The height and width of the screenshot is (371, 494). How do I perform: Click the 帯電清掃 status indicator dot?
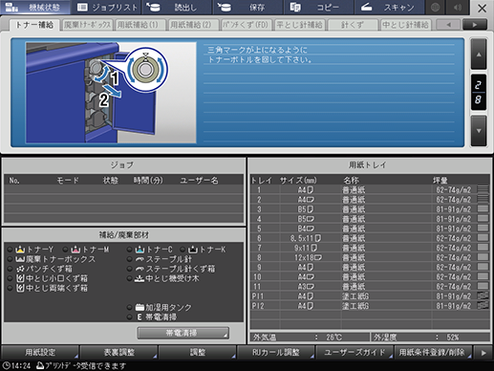tap(130, 316)
